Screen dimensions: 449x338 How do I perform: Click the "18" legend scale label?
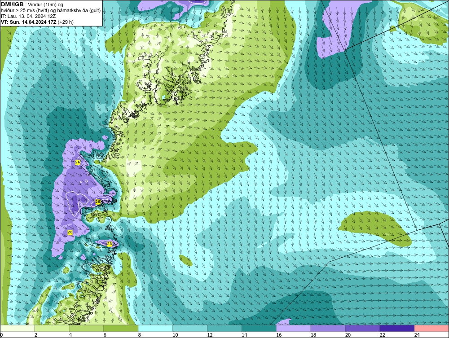tap(313, 335)
